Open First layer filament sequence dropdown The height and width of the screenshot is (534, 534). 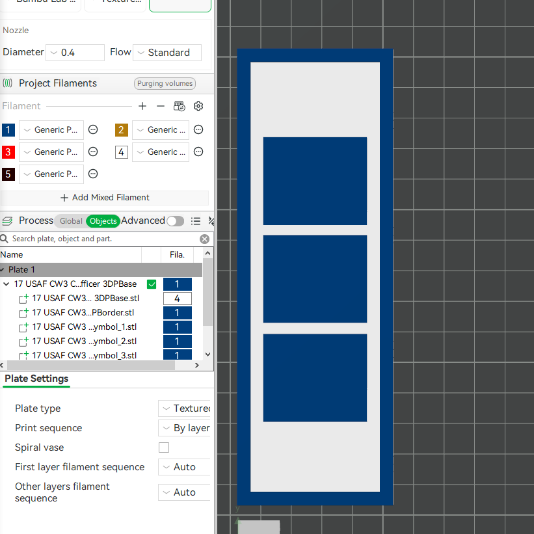coord(184,467)
